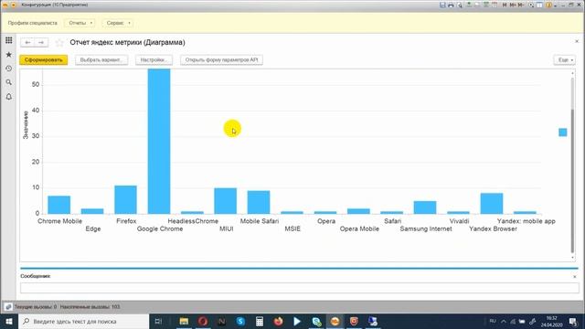The image size is (585, 329).
Task: Click the Google Chrome bar in chart
Action: [159, 142]
